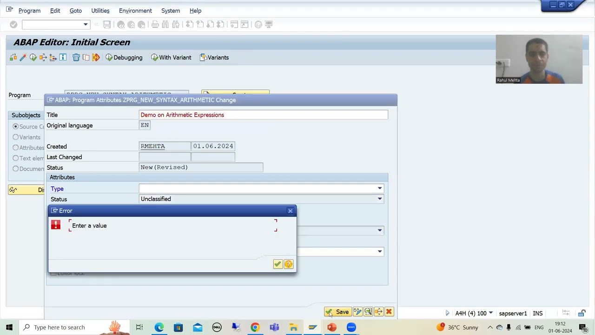Select the Attributes radio button
The image size is (595, 335).
point(16,147)
